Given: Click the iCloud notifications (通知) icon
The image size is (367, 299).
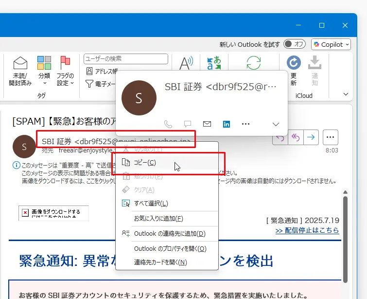Looking at the screenshot, I should point(315,62).
